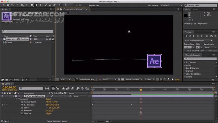Expand the Blur & Sharpen effects category
This screenshot has width=218, height=123.
coord(184,68)
